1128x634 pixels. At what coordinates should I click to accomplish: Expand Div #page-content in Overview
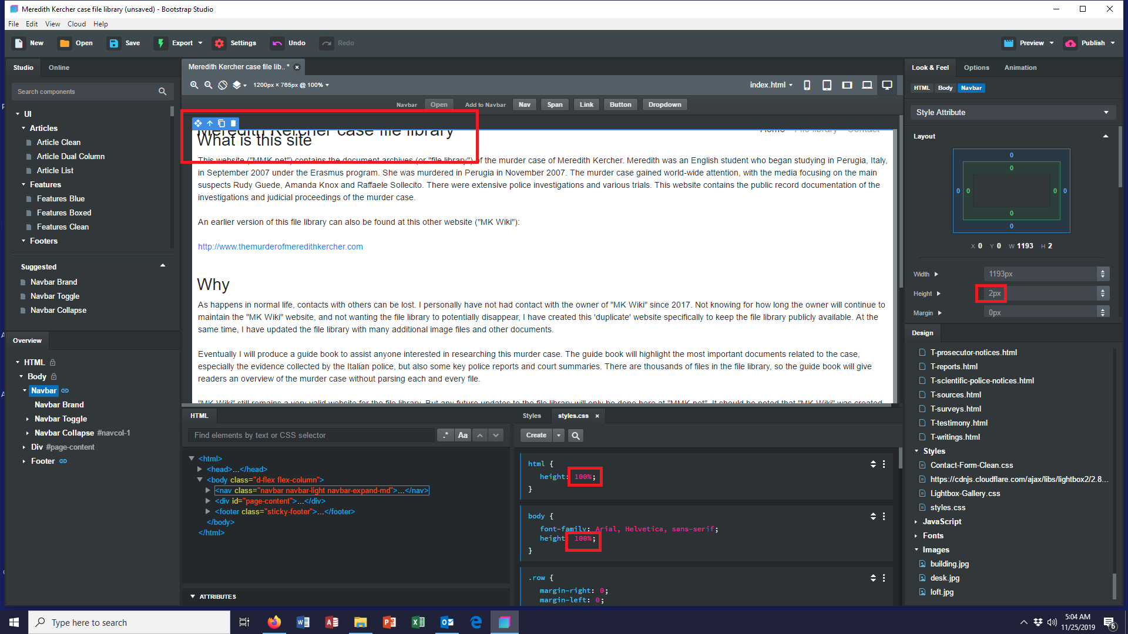[x=23, y=447]
